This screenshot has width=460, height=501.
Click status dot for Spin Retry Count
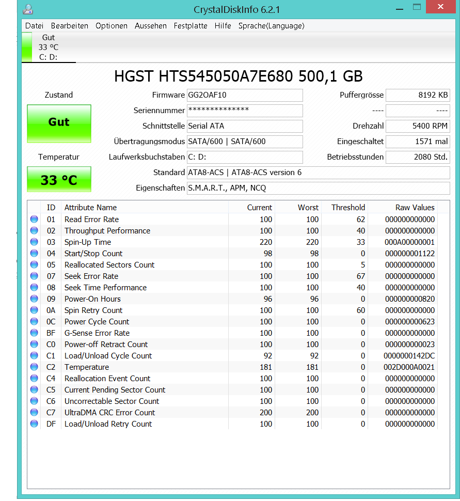tap(34, 310)
